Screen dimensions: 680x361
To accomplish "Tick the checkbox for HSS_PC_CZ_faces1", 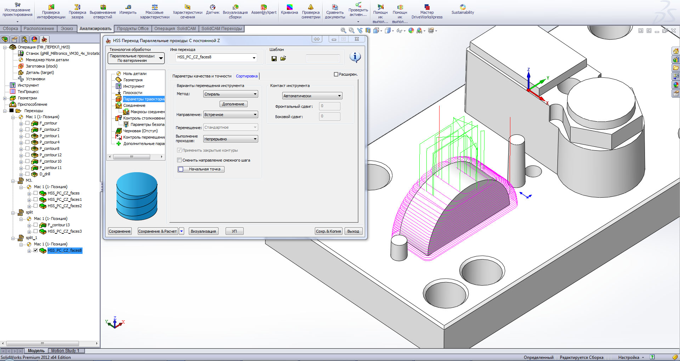I will click(x=35, y=199).
